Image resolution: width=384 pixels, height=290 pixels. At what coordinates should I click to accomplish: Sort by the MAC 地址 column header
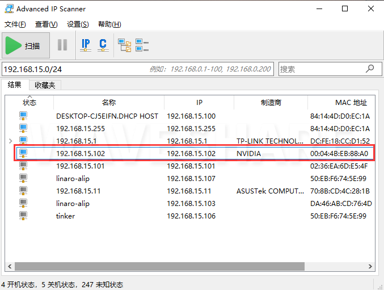click(341, 102)
